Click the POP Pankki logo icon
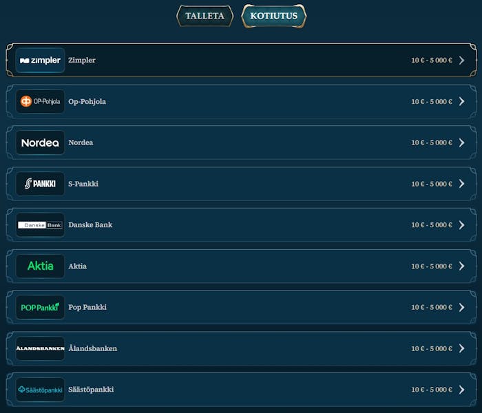Viewport: 482px width, 413px height. pos(40,307)
